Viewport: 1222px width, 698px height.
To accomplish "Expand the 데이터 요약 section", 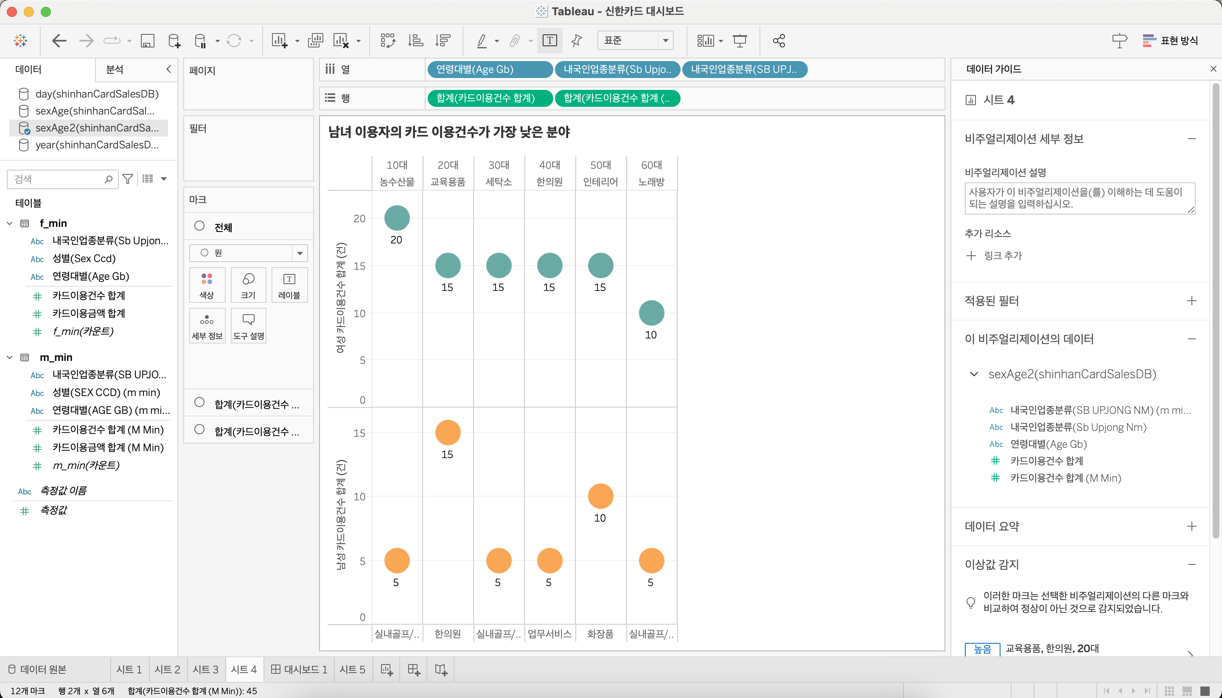I will (x=1191, y=526).
